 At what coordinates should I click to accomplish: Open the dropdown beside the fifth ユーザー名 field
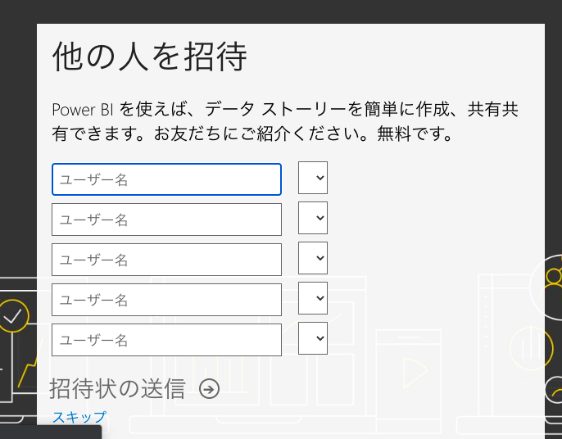pos(313,338)
